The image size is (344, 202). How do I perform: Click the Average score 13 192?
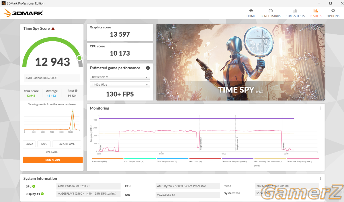(52, 96)
